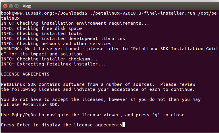Click the 'Checking installed development libraries' line
The width and height of the screenshot is (219, 133).
click(x=63, y=39)
